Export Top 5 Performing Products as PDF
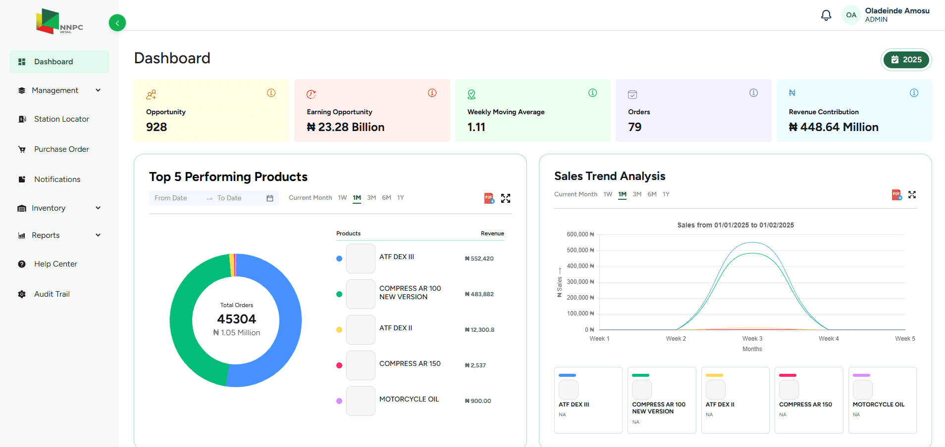This screenshot has height=447, width=945. pos(489,198)
